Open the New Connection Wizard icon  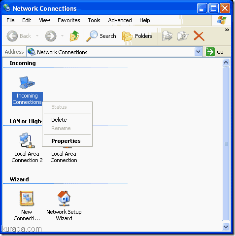tap(27, 198)
